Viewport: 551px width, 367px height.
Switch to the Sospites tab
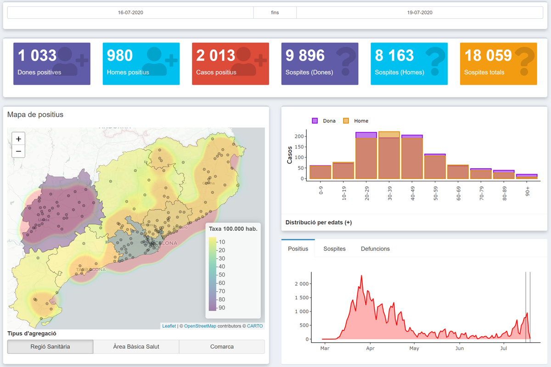point(334,248)
